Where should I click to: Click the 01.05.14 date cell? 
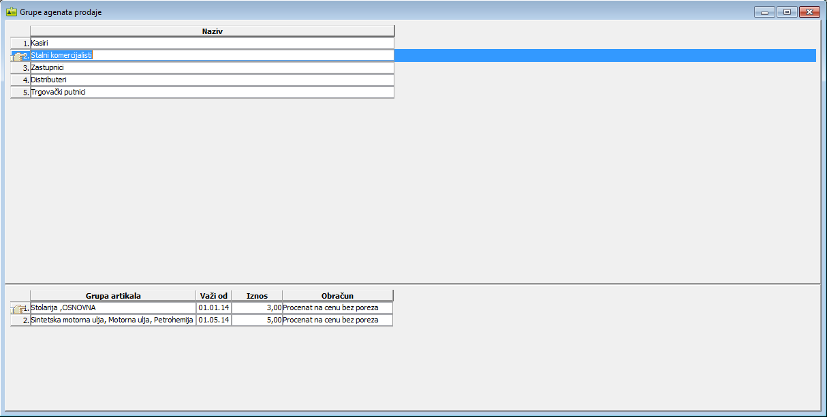tap(213, 320)
